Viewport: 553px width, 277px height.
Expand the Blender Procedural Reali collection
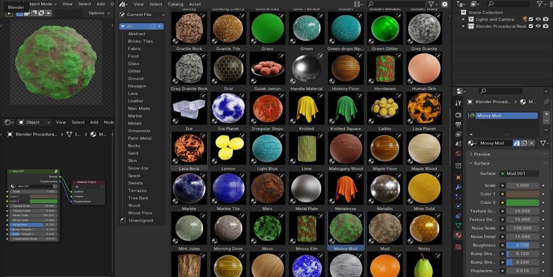point(464,26)
